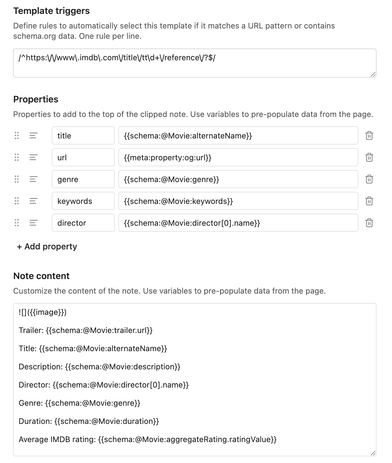Screen dimensions: 392x463
Task: Click drag handle for title property
Action: (17, 136)
